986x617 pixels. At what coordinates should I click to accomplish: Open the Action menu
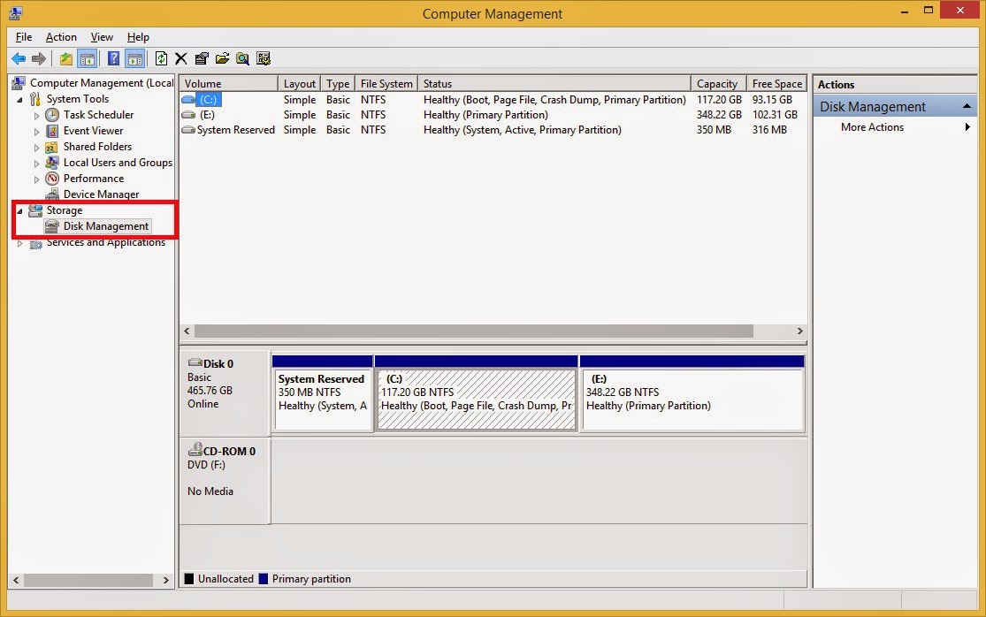click(x=61, y=37)
